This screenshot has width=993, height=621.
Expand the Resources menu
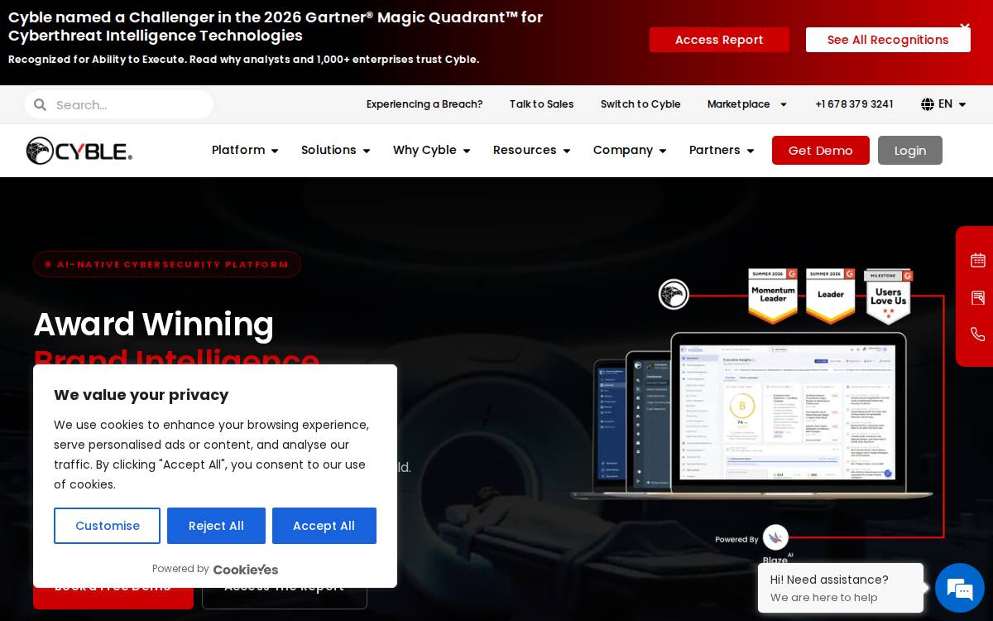click(531, 150)
